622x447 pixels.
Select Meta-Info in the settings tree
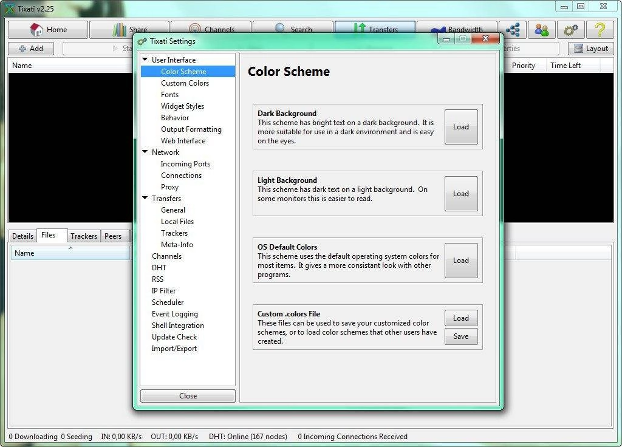click(x=177, y=244)
